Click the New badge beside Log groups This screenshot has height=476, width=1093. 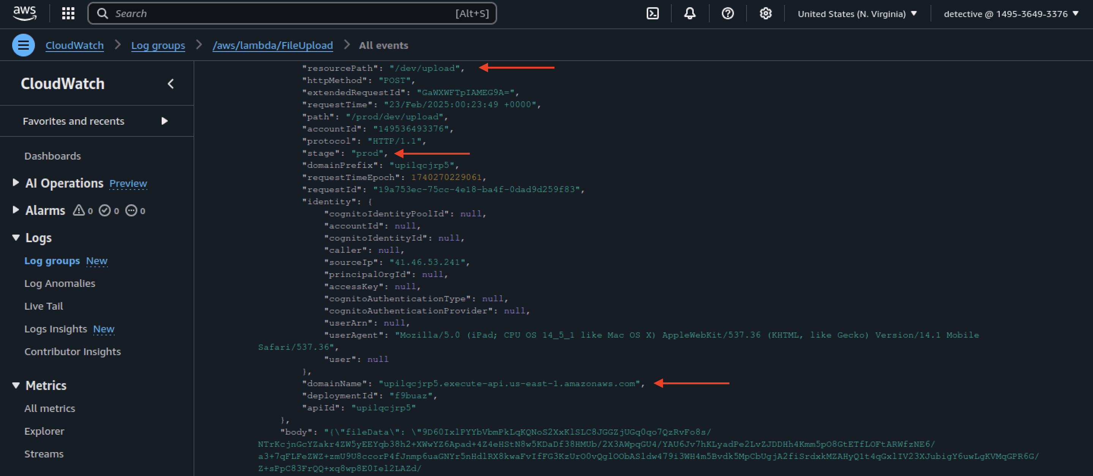click(x=97, y=261)
